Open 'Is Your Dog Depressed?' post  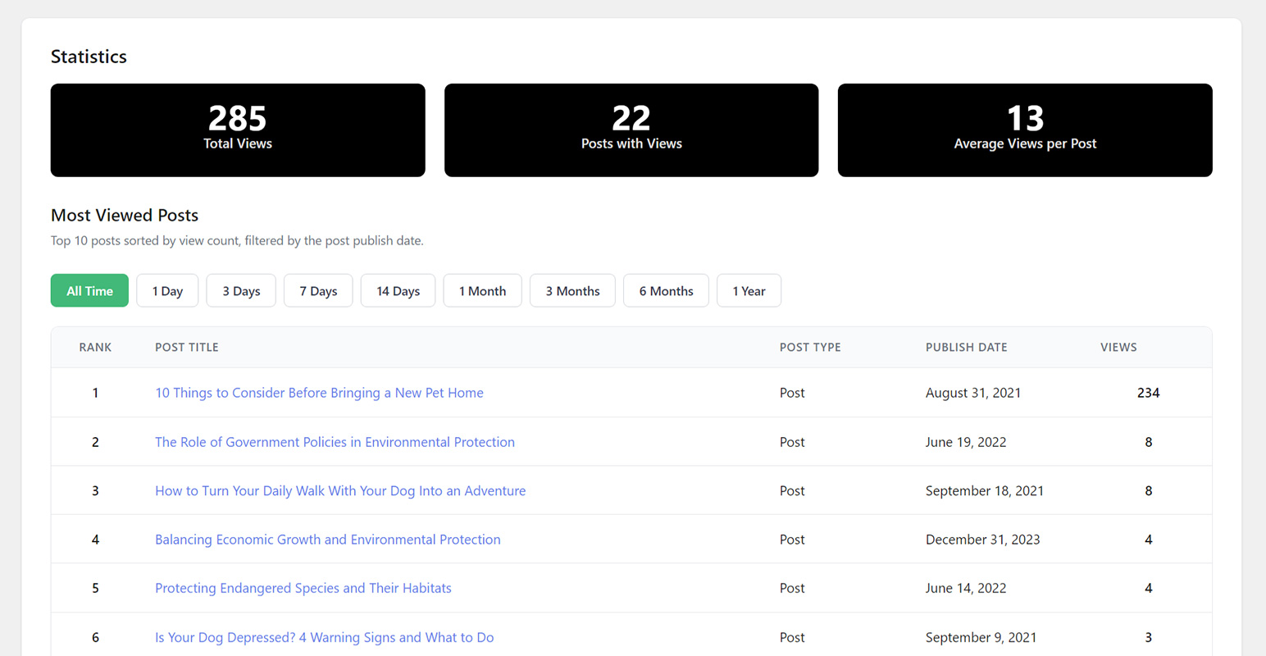click(x=324, y=637)
